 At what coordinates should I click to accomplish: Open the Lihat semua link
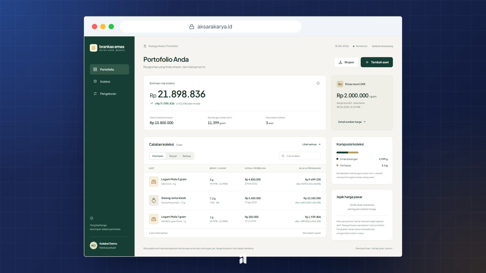311,144
